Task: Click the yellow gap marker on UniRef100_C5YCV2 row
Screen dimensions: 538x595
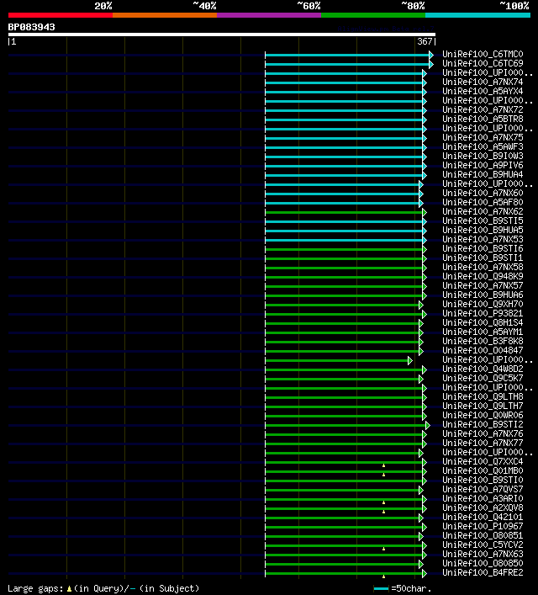Action: point(383,549)
